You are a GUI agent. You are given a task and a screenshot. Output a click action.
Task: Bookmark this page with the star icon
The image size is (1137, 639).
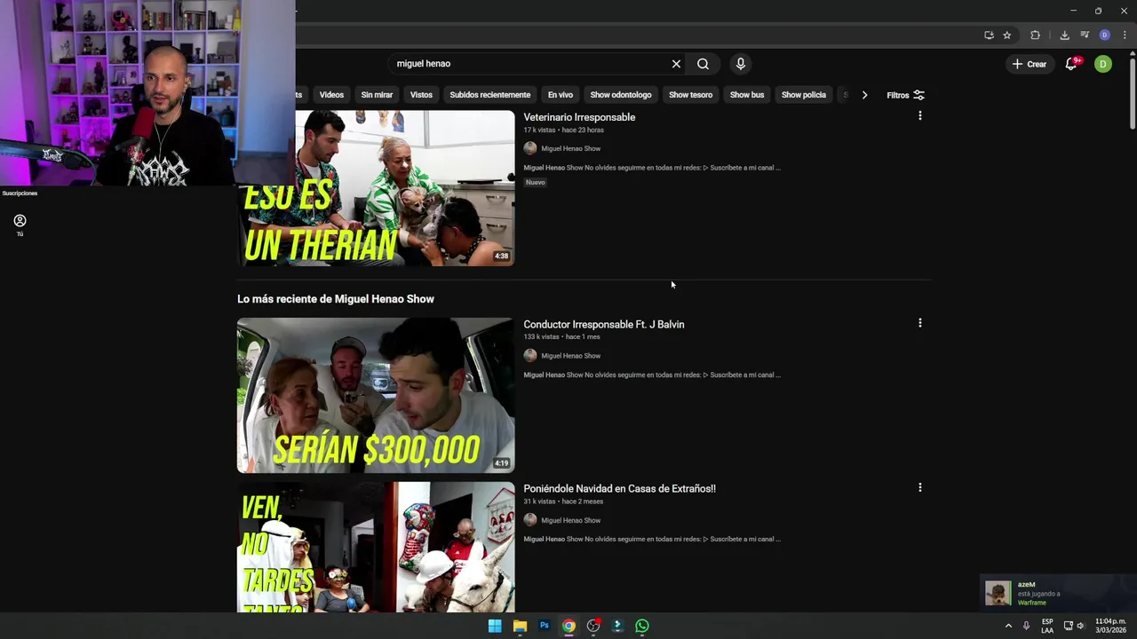point(1006,35)
